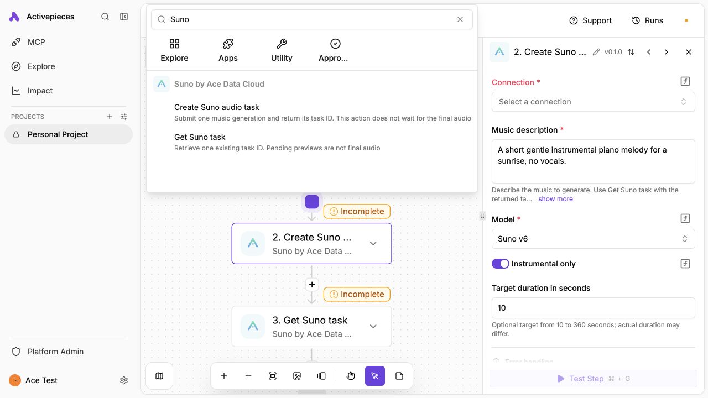Click Music description text area
Screen dimensions: 708x398
point(593,161)
